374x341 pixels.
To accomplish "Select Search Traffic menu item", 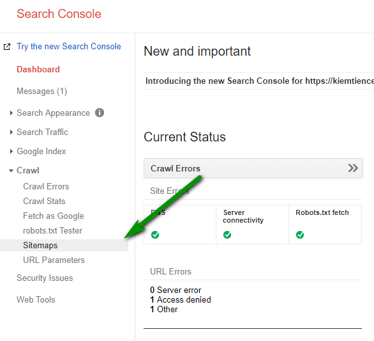I will 42,132.
